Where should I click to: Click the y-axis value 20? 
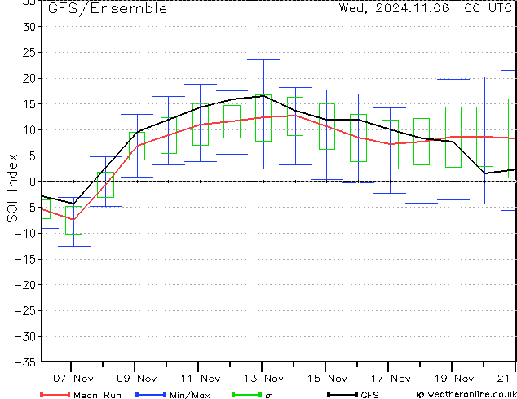pyautogui.click(x=29, y=78)
